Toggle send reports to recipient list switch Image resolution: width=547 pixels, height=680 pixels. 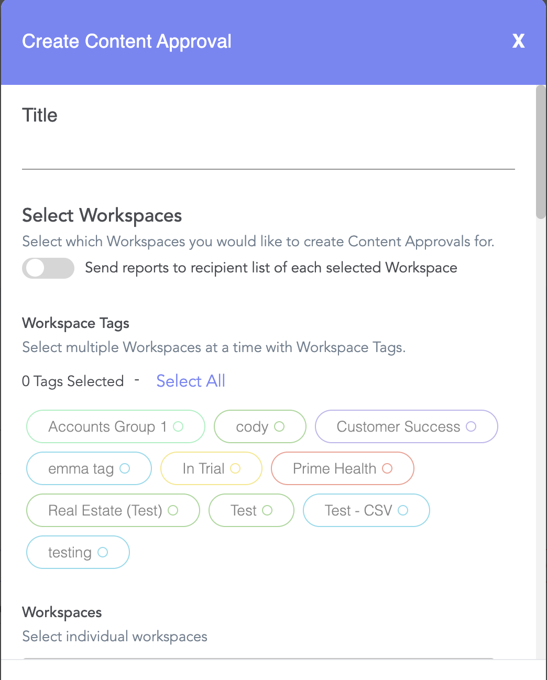(48, 268)
